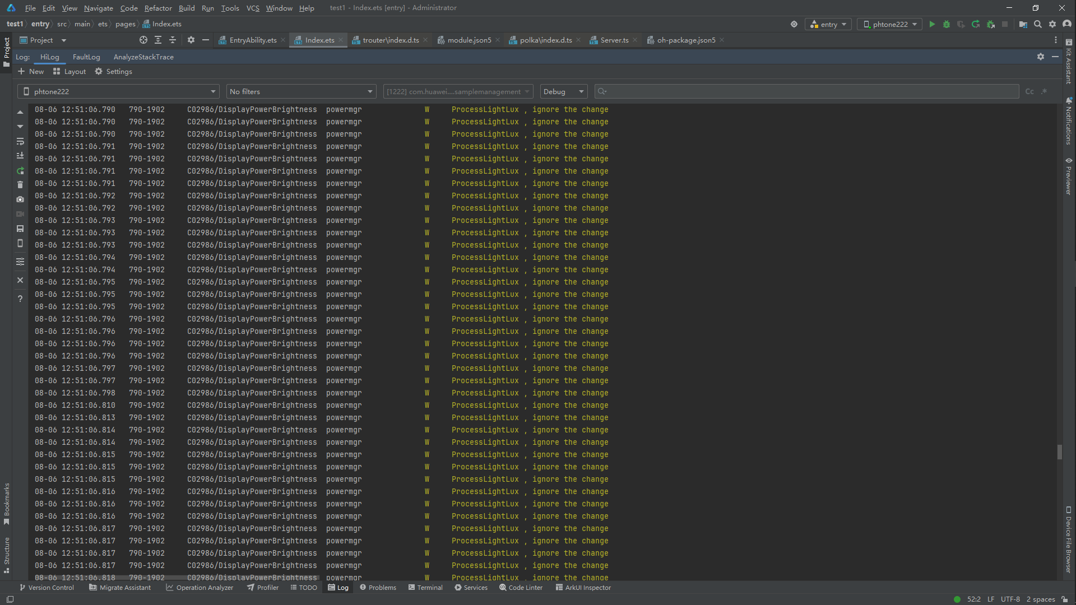1076x605 pixels.
Task: Open the editor tabs overflow three-dot menu
Action: click(1056, 40)
